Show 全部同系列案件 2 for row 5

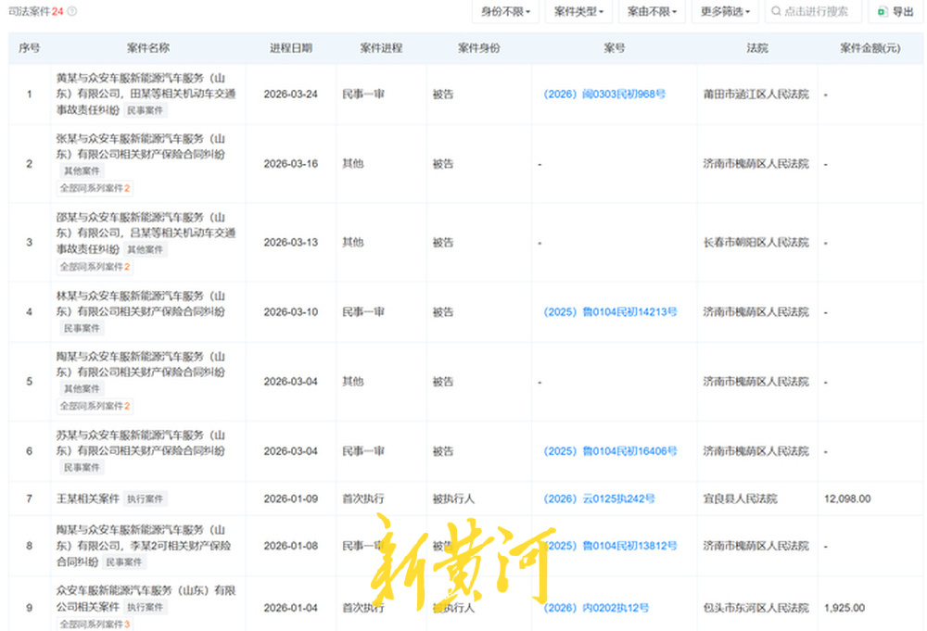[95, 406]
